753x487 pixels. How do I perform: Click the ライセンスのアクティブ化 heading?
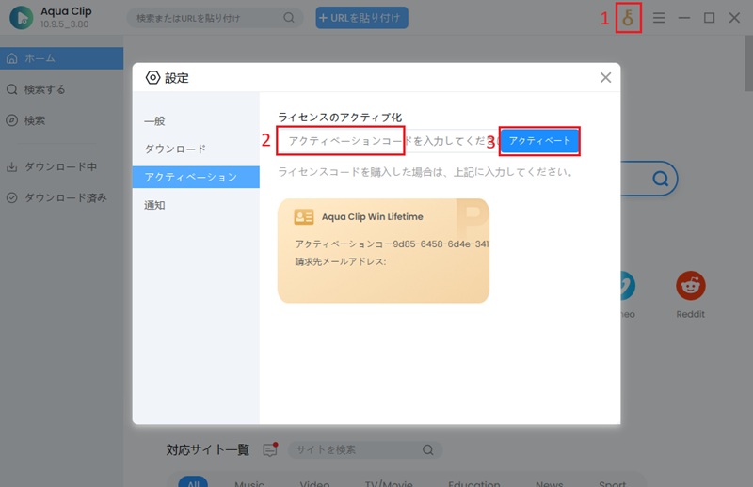(x=340, y=118)
